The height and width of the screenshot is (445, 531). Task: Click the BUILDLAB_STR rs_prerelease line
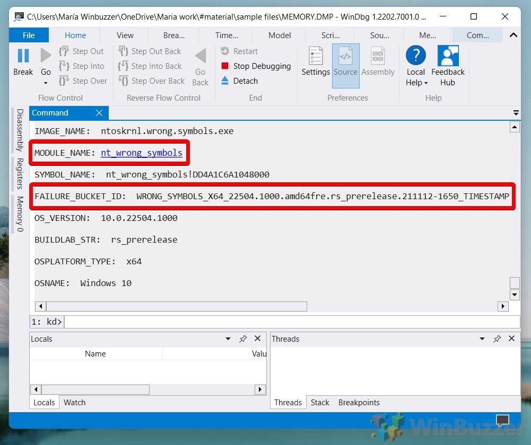(106, 240)
